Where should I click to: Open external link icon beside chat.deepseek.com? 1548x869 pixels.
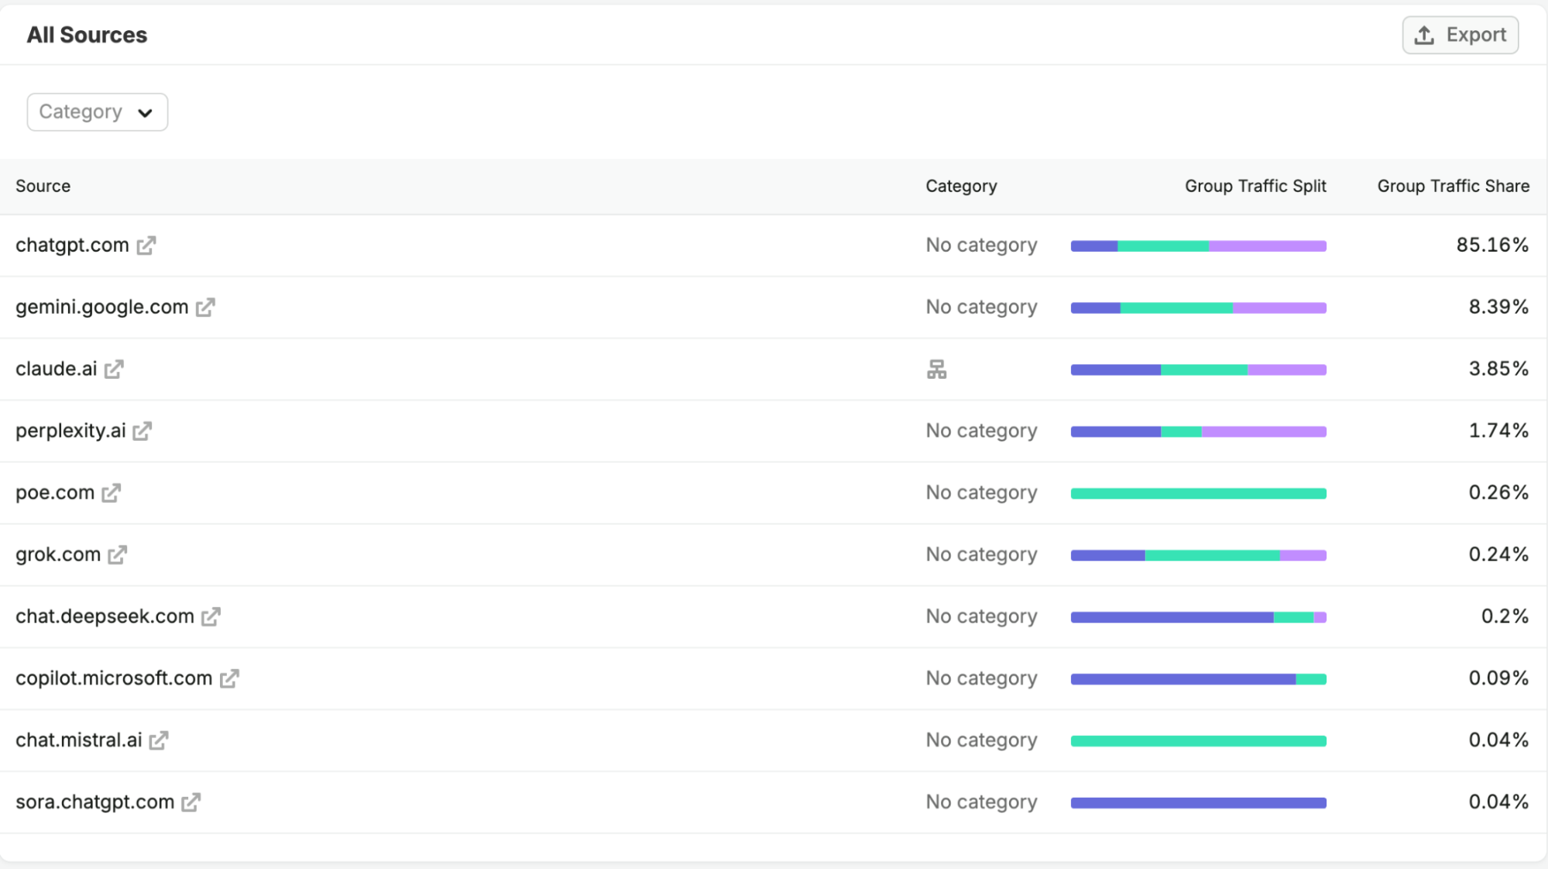tap(211, 617)
